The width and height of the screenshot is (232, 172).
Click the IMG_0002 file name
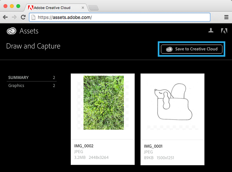[x=84, y=146]
